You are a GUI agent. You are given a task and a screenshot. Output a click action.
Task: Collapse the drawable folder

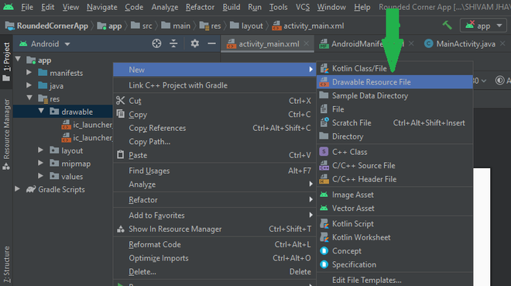tap(41, 111)
